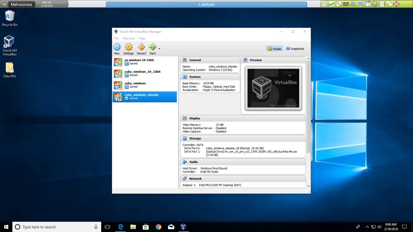The width and height of the screenshot is (413, 232).
Task: Click the Storage section disk icon
Action: pos(185,138)
